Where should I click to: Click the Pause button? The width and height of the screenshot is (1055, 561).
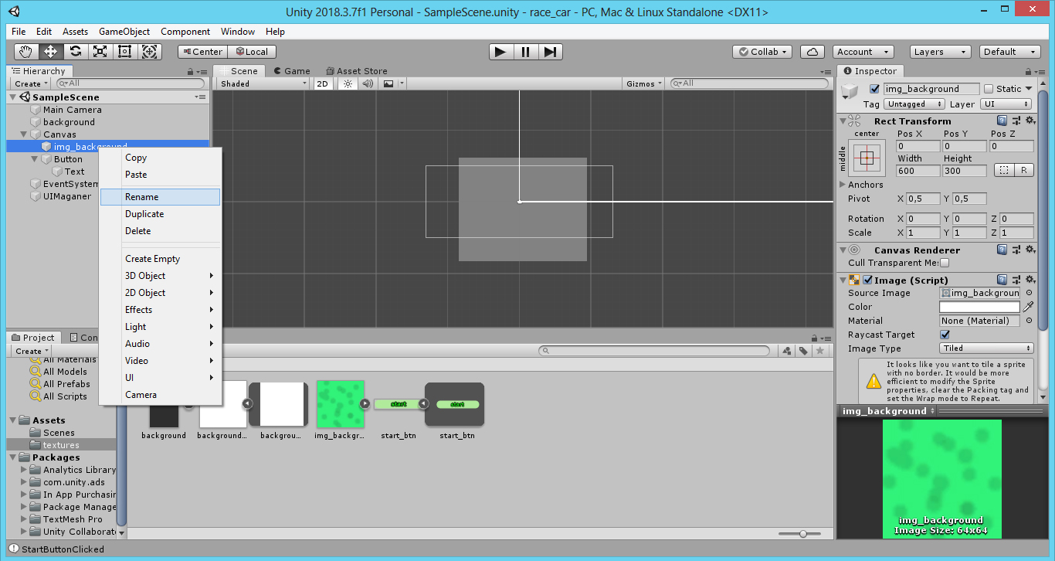(525, 52)
